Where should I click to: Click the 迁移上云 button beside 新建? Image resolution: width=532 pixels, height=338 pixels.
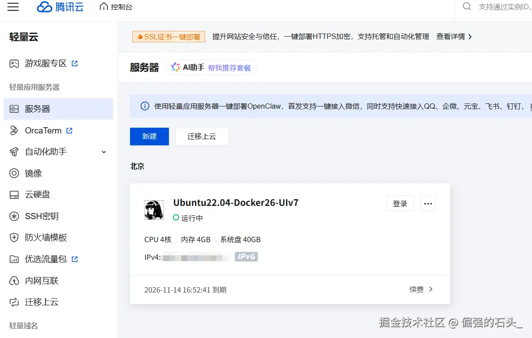coord(202,137)
